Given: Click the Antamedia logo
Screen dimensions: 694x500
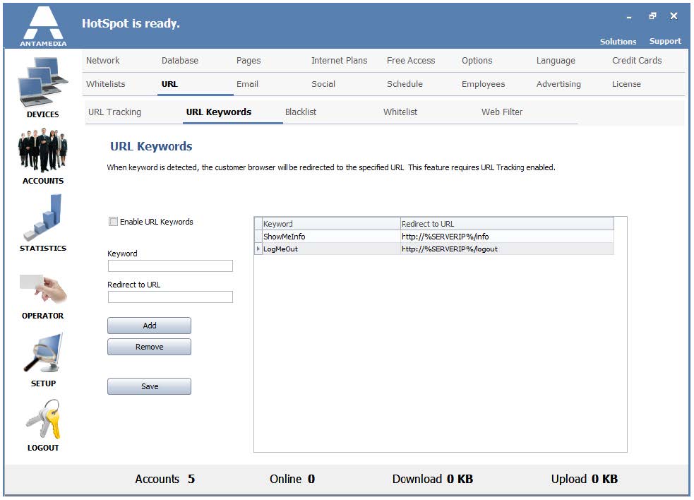Looking at the screenshot, I should point(43,25).
